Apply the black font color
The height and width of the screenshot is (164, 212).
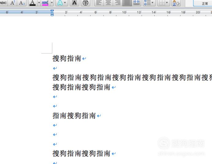(32, 3)
